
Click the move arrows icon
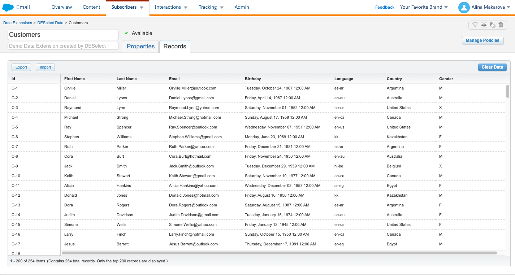(x=484, y=25)
